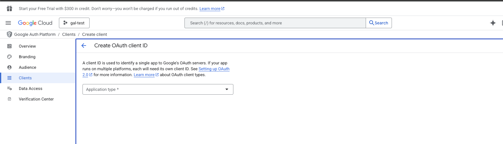Focus the resources search field

click(x=275, y=23)
